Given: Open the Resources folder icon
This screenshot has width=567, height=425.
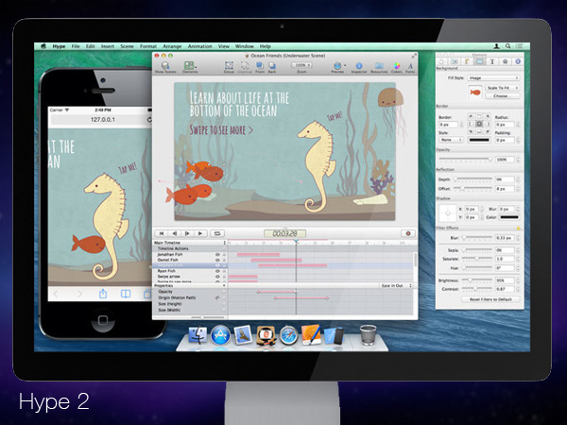Looking at the screenshot, I should coord(379,65).
